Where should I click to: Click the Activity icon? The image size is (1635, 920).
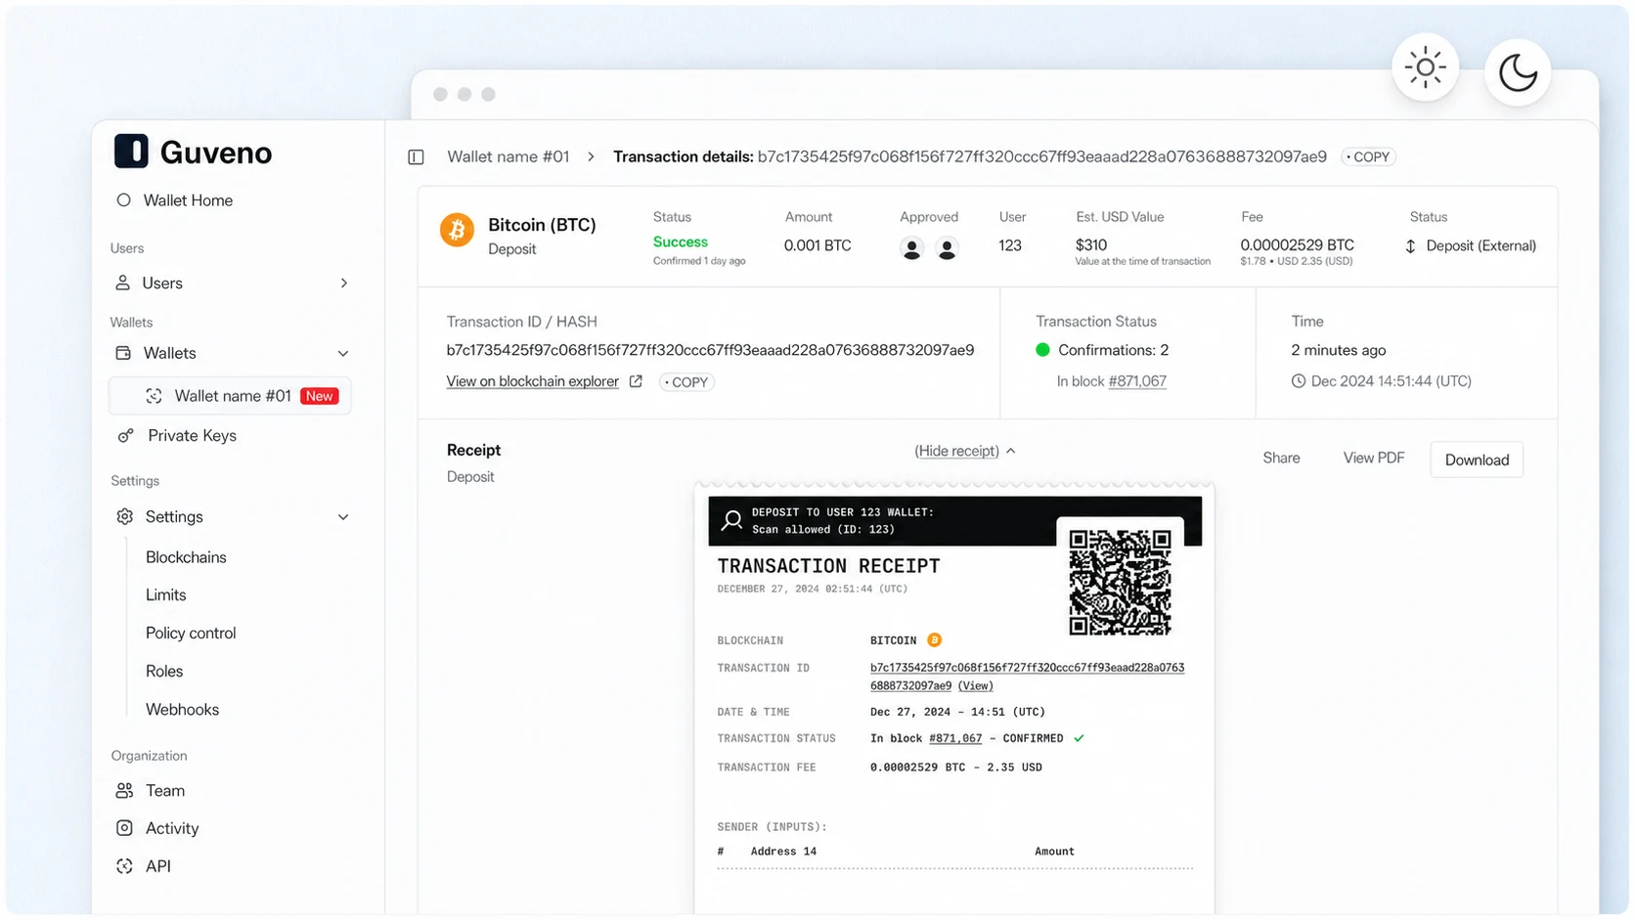pyautogui.click(x=124, y=828)
